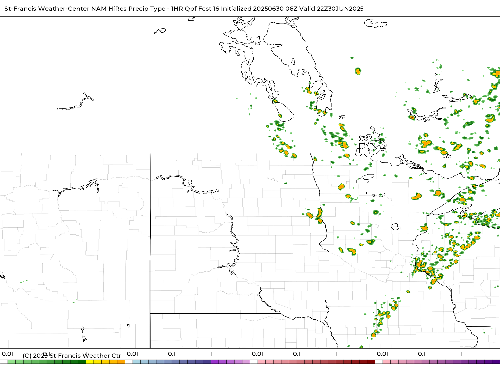Select the deepest orange legend swatch

click(x=121, y=362)
